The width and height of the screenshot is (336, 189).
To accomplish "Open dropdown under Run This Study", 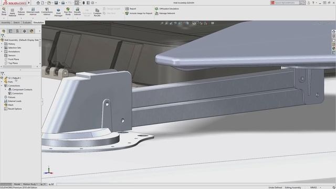I will point(68,18).
